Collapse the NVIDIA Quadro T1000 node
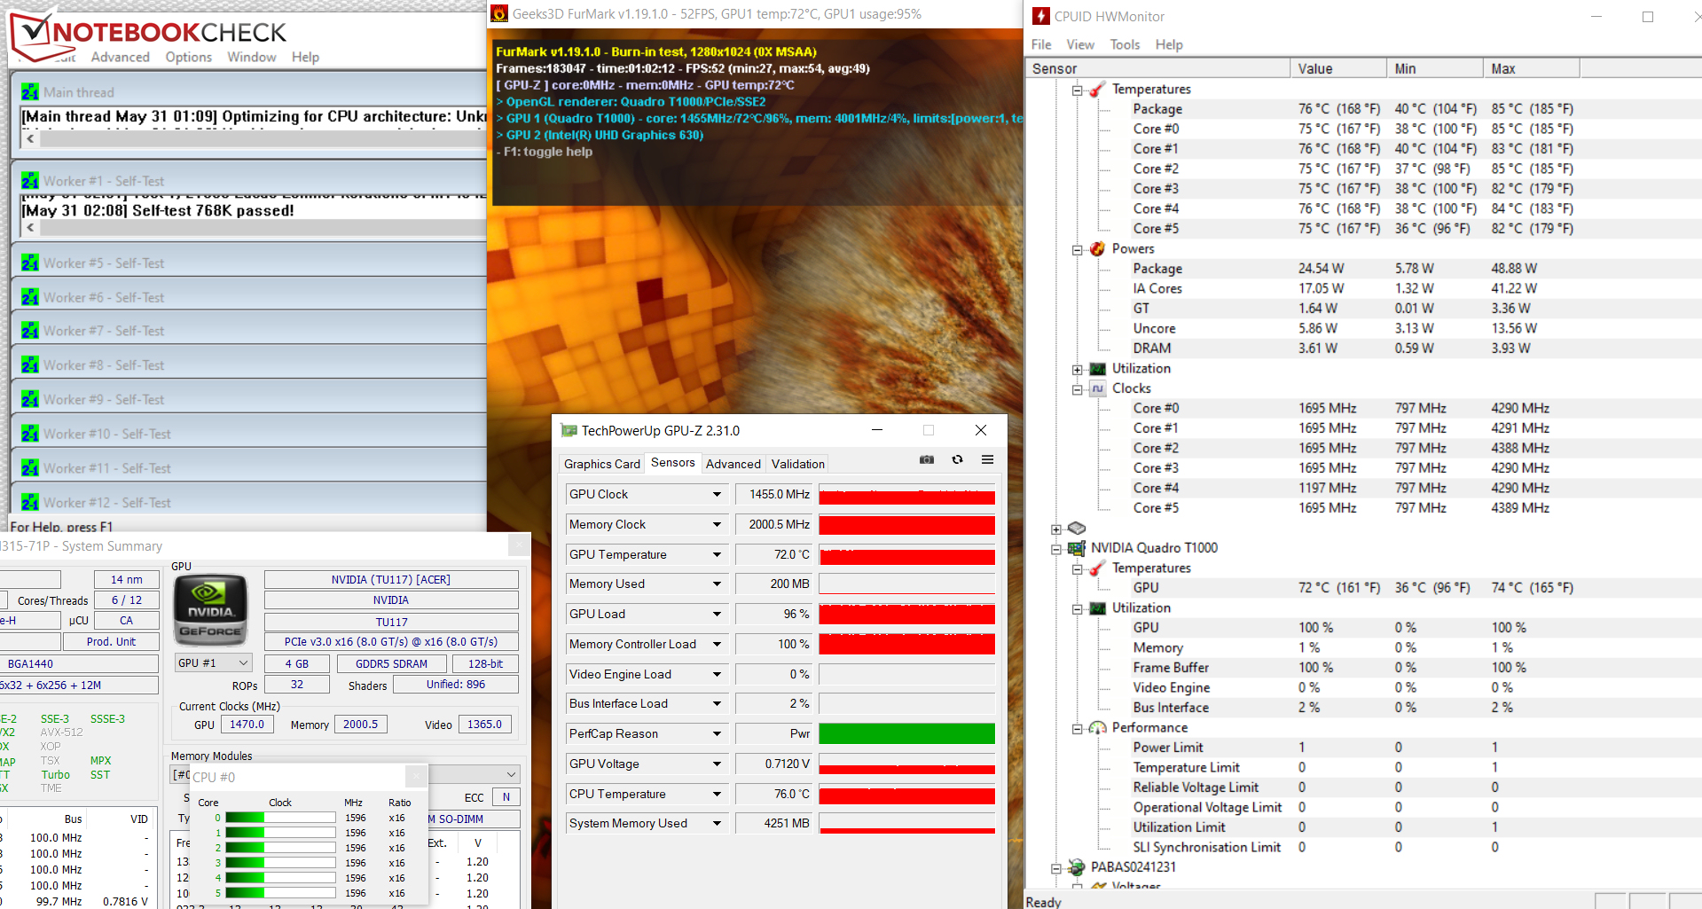This screenshot has width=1702, height=909. [1056, 549]
